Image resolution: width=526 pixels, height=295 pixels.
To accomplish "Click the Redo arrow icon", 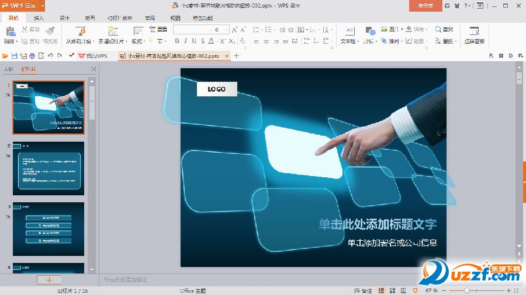I will click(x=60, y=56).
